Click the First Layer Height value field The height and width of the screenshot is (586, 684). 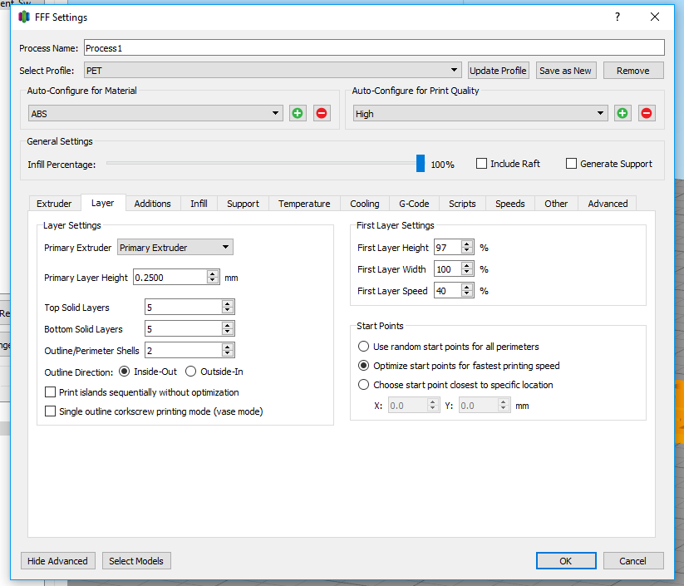[448, 248]
